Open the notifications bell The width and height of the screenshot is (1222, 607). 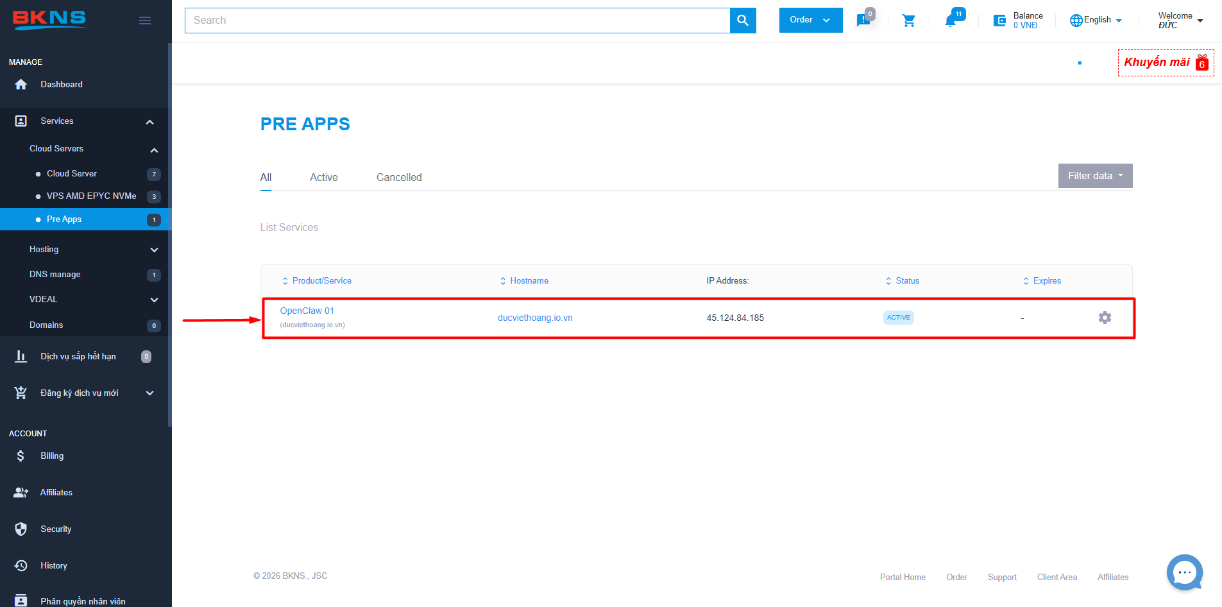click(x=951, y=21)
